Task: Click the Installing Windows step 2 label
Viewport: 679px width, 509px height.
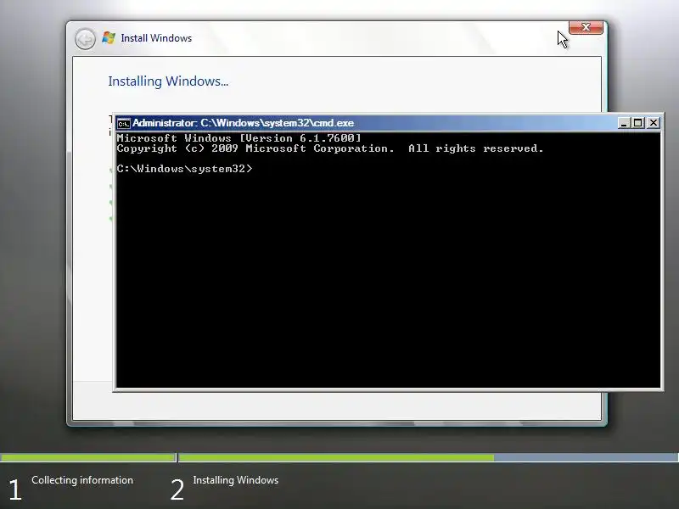Action: (236, 480)
